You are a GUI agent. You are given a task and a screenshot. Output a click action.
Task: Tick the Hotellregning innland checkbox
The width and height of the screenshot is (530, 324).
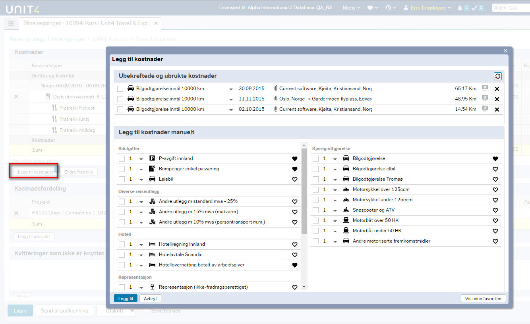pos(122,244)
